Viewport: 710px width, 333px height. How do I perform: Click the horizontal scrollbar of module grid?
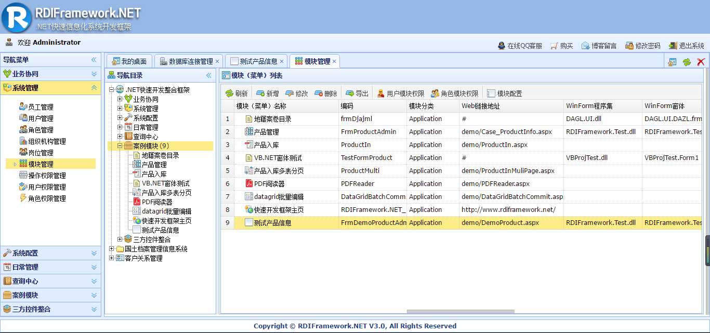click(461, 312)
